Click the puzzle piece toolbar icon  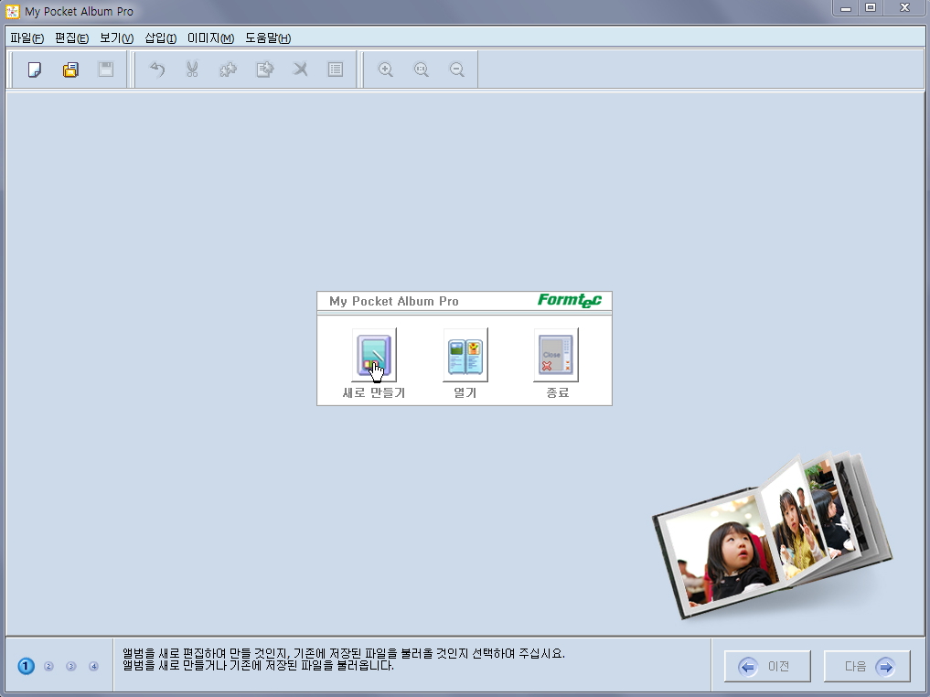click(229, 70)
